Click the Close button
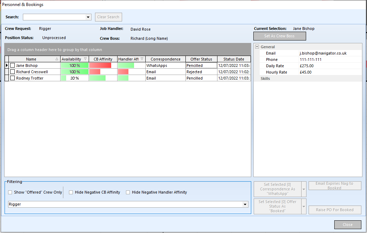The height and width of the screenshot is (233, 367). click(x=347, y=225)
